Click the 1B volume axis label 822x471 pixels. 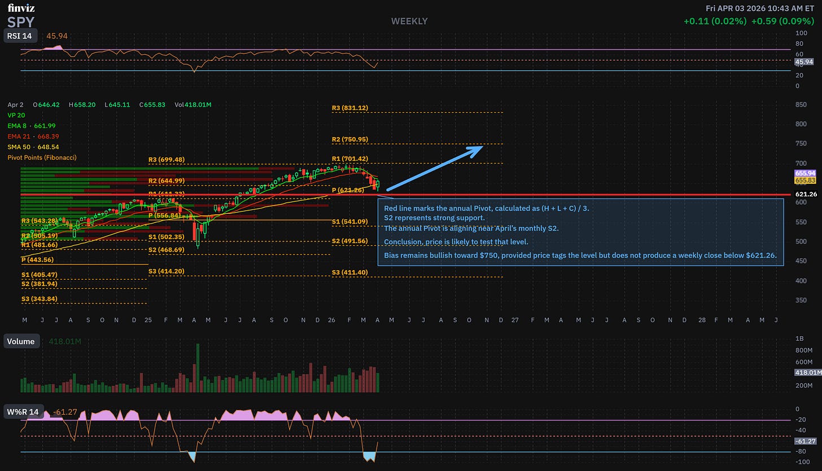click(799, 338)
